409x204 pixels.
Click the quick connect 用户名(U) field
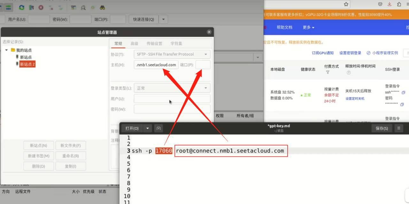pyautogui.click(x=39, y=19)
